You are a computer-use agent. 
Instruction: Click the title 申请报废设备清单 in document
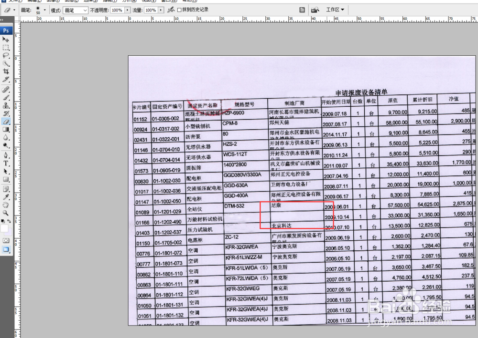361,92
